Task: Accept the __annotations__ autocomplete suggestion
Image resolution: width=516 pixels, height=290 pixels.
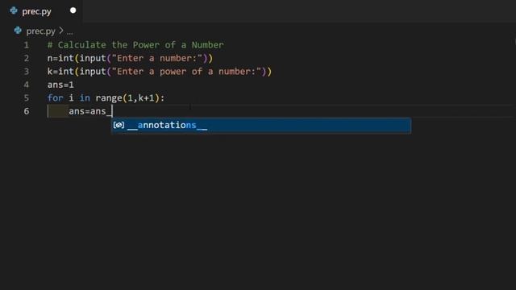Action: (261, 126)
